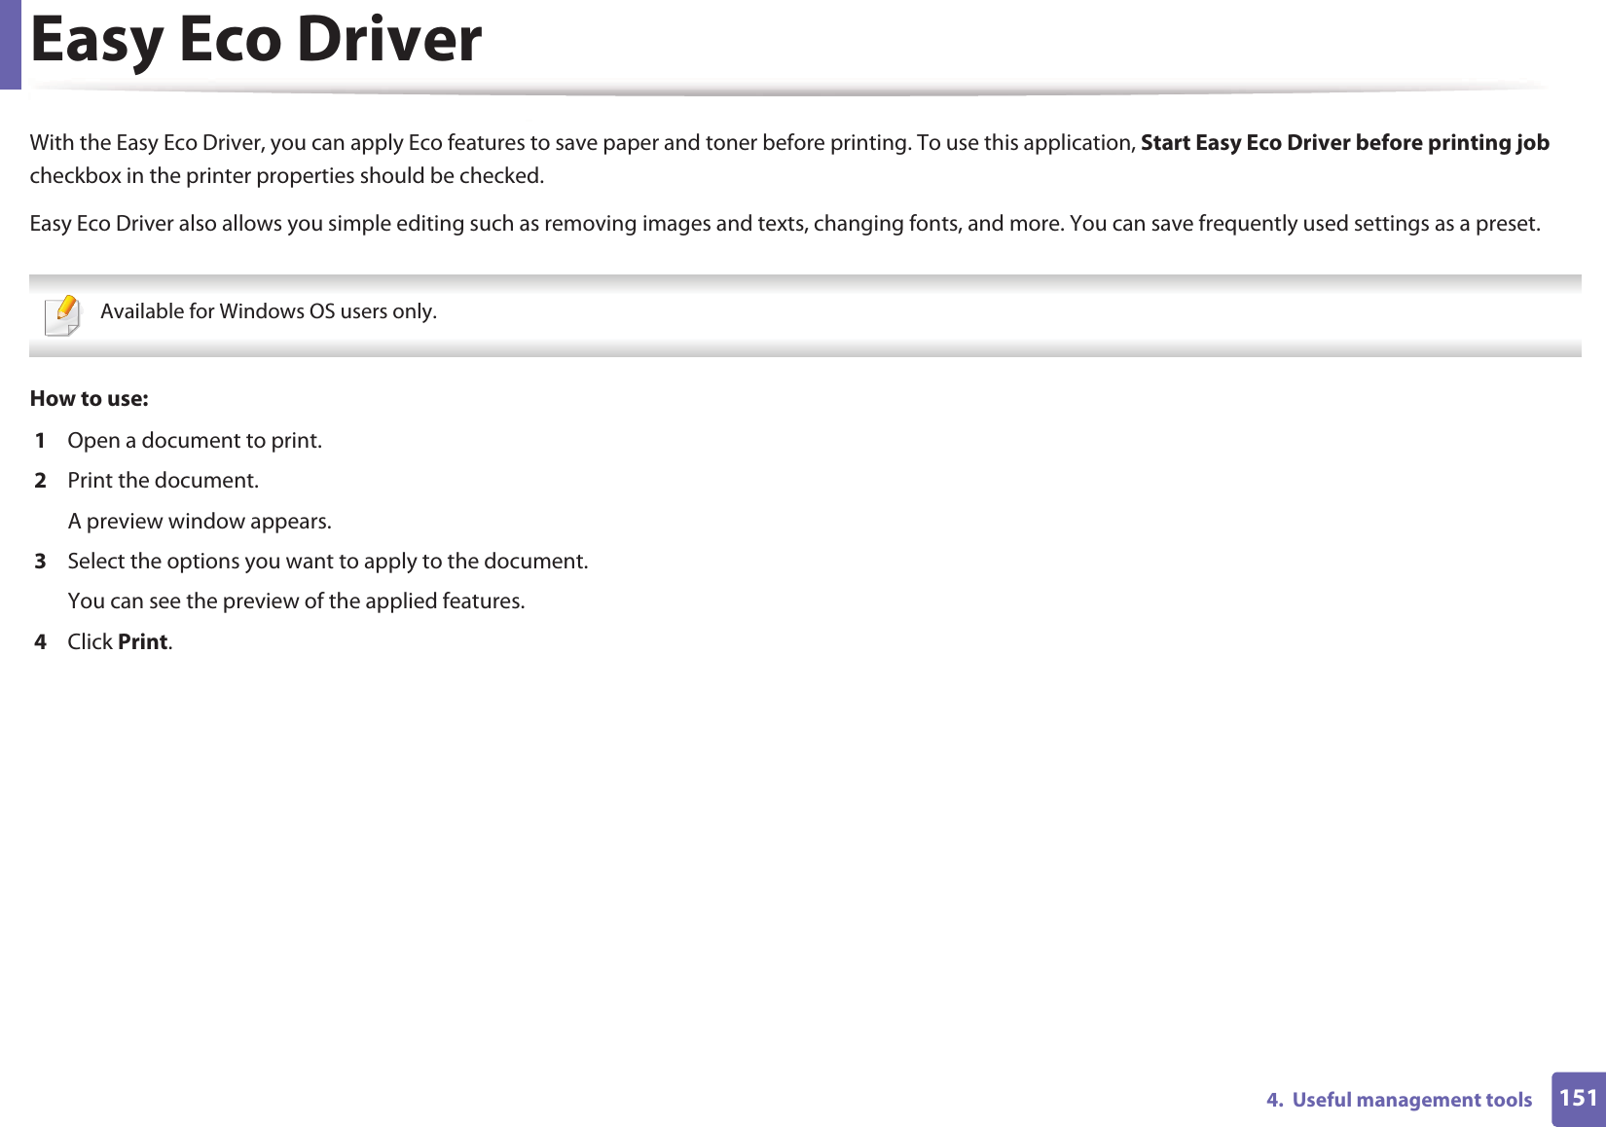1606x1127 pixels.
Task: Click paragraph starting 'Easy Eco Driver also allows'
Action: click(785, 224)
